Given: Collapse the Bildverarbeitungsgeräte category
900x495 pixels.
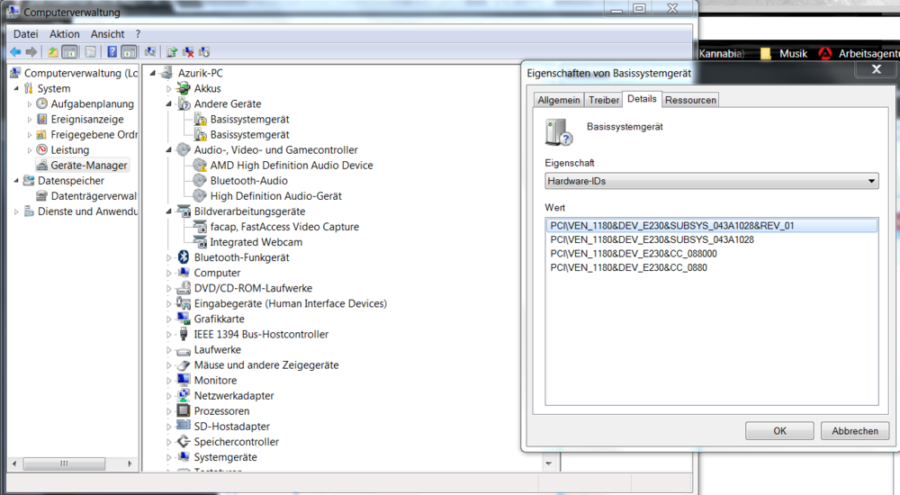Looking at the screenshot, I should 169,211.
